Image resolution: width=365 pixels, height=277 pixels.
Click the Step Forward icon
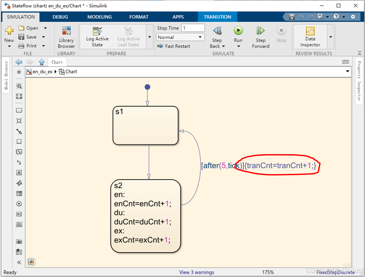point(260,31)
